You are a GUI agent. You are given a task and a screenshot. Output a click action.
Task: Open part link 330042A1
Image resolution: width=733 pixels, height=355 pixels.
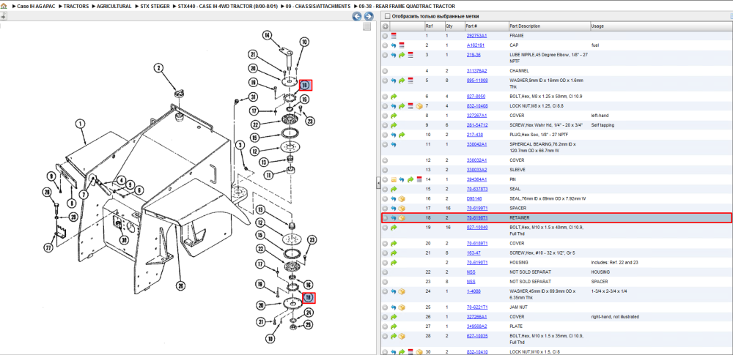(x=477, y=144)
